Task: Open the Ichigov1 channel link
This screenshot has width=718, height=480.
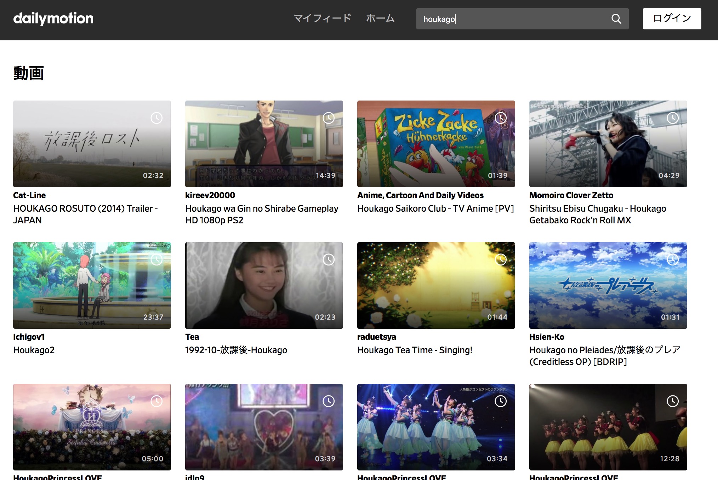Action: (29, 337)
